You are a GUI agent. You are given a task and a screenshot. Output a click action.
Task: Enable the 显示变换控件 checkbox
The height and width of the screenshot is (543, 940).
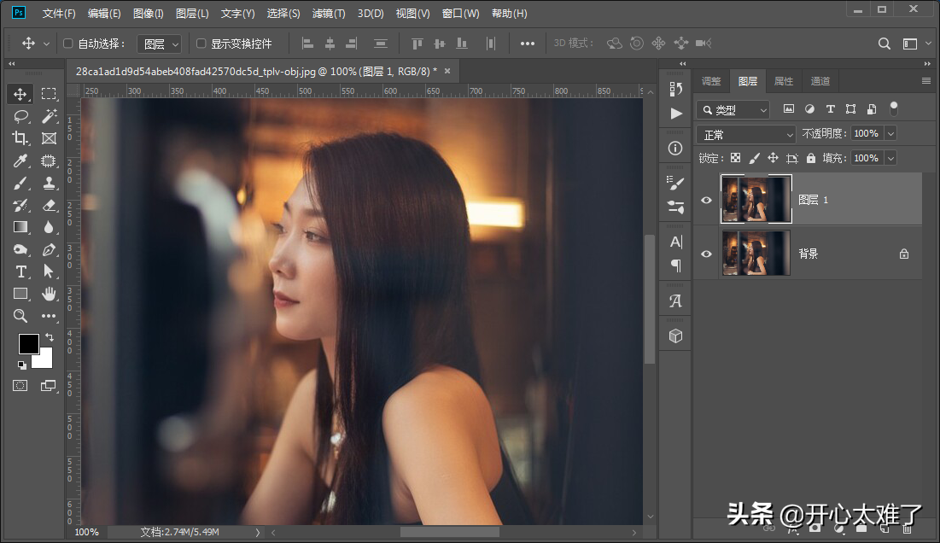[x=201, y=44]
